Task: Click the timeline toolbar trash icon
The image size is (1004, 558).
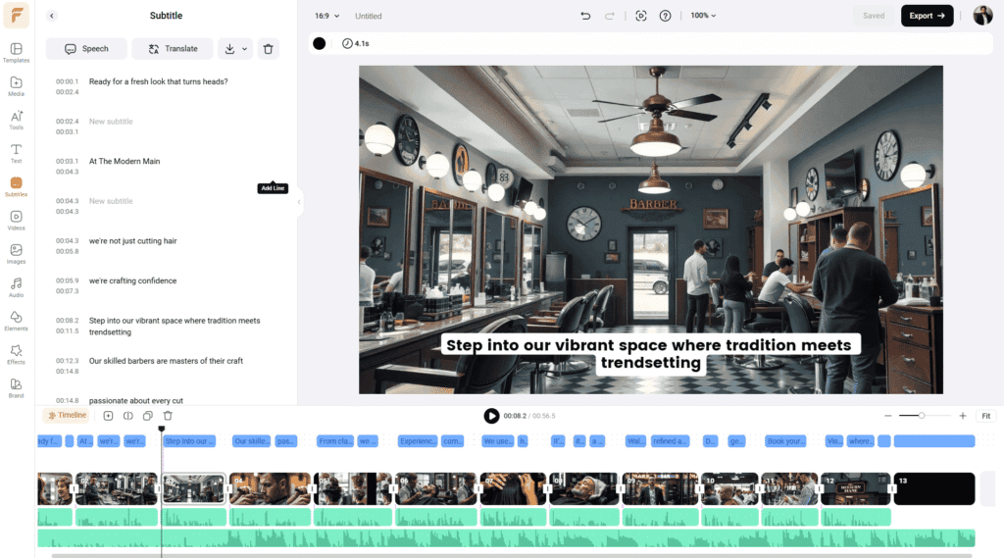Action: coord(168,416)
